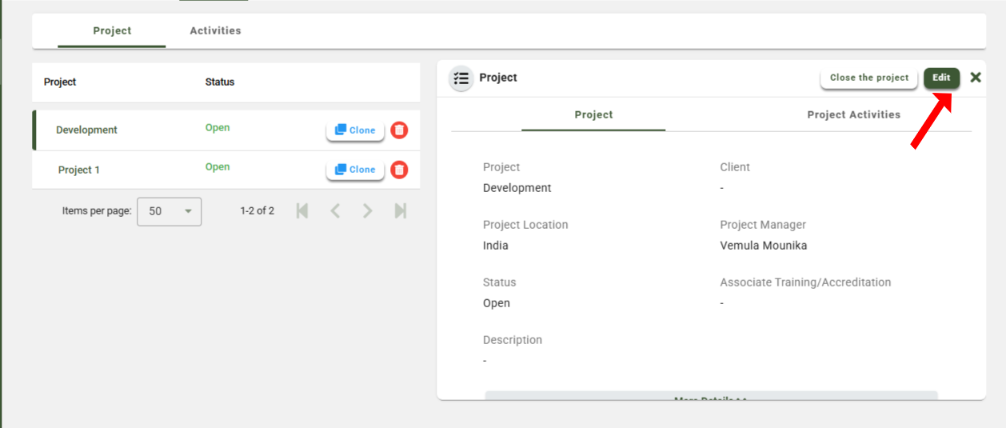1006x428 pixels.
Task: Clone Project 1
Action: click(355, 170)
